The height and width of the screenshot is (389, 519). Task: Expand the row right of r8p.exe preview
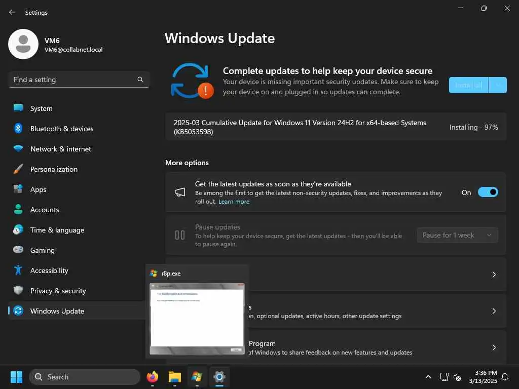pyautogui.click(x=494, y=275)
